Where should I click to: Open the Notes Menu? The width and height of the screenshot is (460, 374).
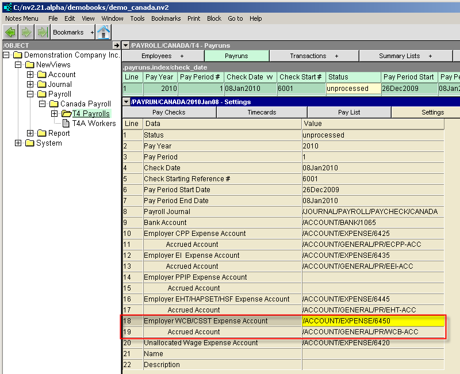22,18
